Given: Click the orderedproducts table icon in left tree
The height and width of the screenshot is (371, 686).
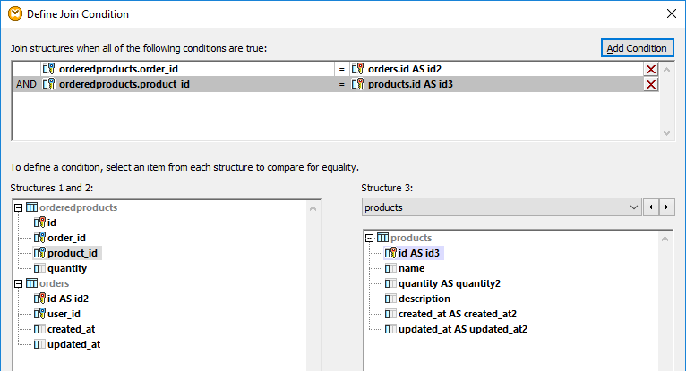Looking at the screenshot, I should click(x=32, y=207).
